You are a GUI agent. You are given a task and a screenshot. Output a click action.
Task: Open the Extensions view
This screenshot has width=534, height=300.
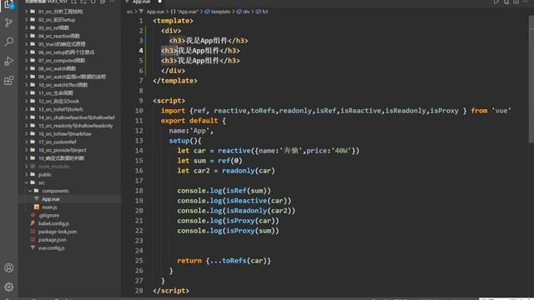pos(9,81)
